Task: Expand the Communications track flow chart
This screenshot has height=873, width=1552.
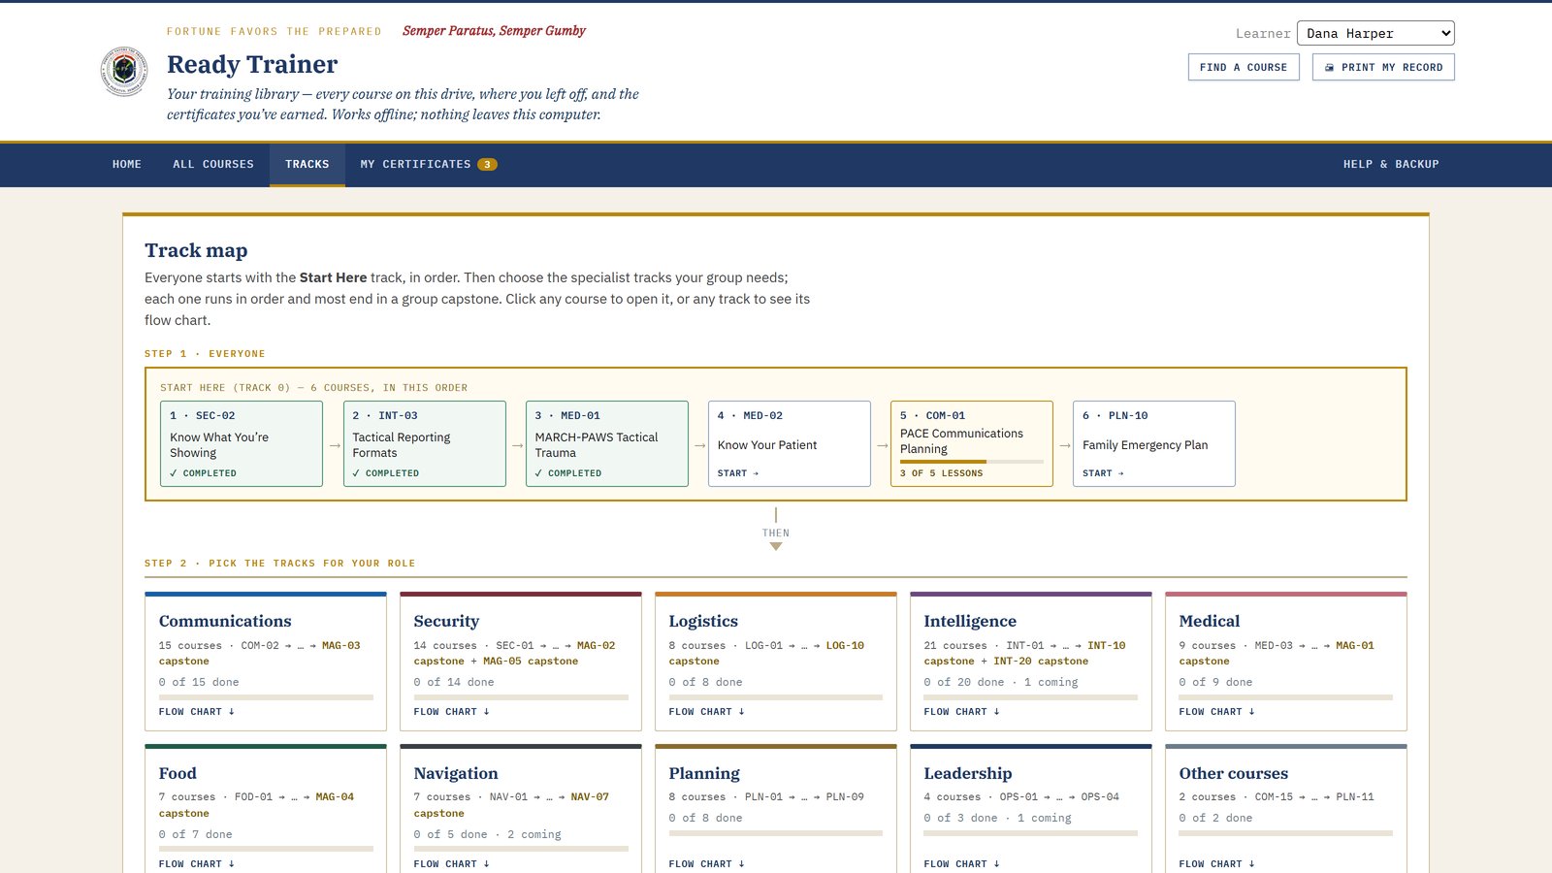Action: (197, 712)
